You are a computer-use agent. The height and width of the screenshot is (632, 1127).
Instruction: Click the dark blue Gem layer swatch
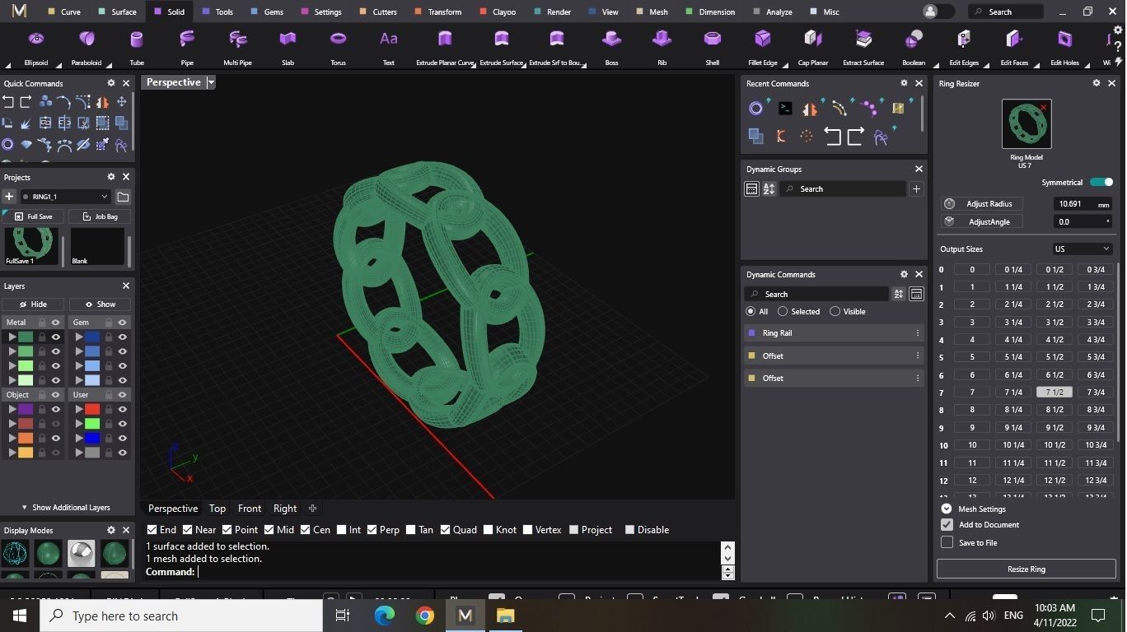click(x=93, y=337)
